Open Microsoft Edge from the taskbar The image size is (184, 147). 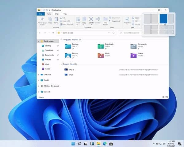pos(105,143)
